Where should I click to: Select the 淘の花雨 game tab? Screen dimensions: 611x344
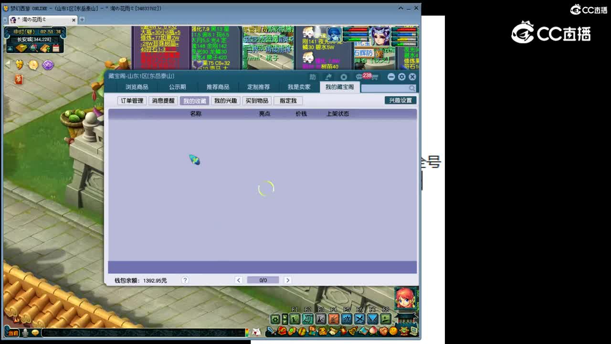(x=42, y=20)
